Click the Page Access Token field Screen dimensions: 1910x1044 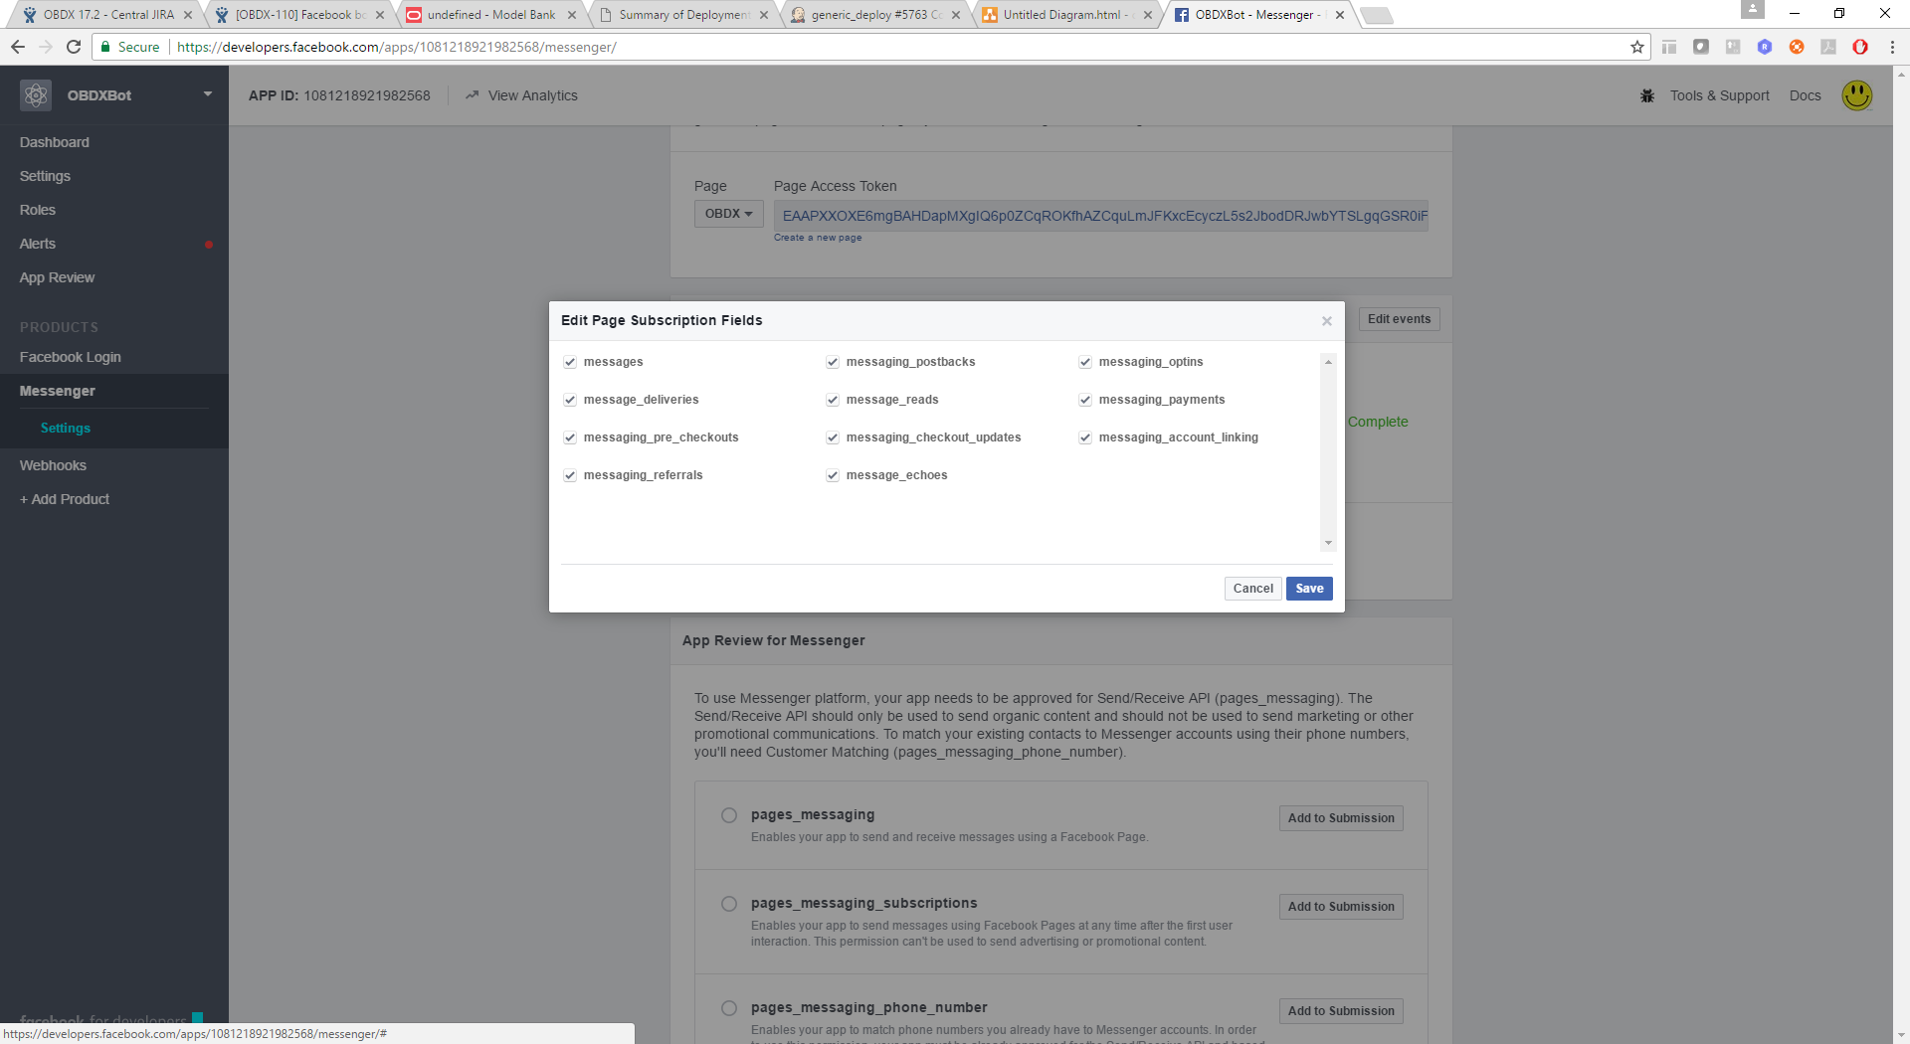(x=1101, y=215)
